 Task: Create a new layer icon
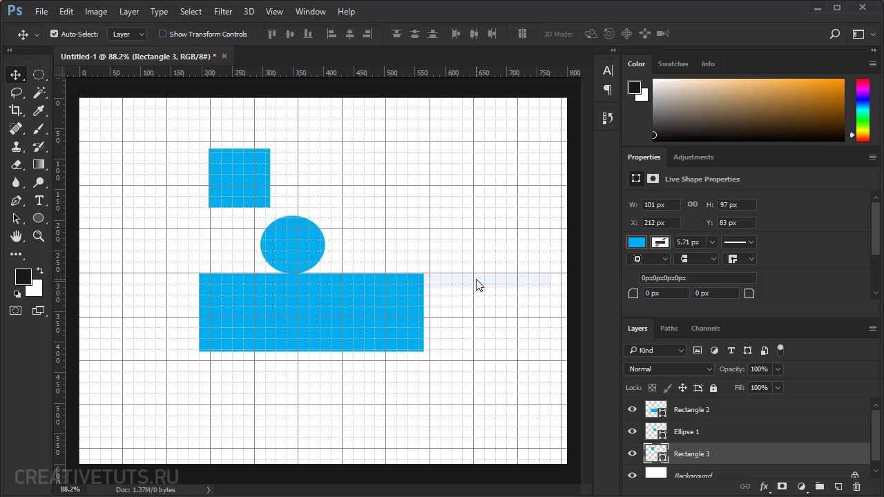838,487
